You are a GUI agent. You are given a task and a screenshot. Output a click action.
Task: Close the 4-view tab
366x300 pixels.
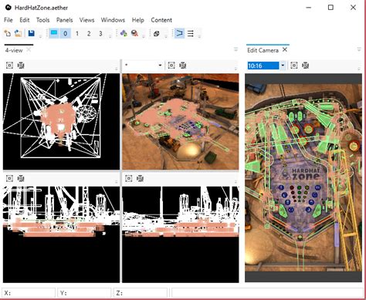[29, 49]
